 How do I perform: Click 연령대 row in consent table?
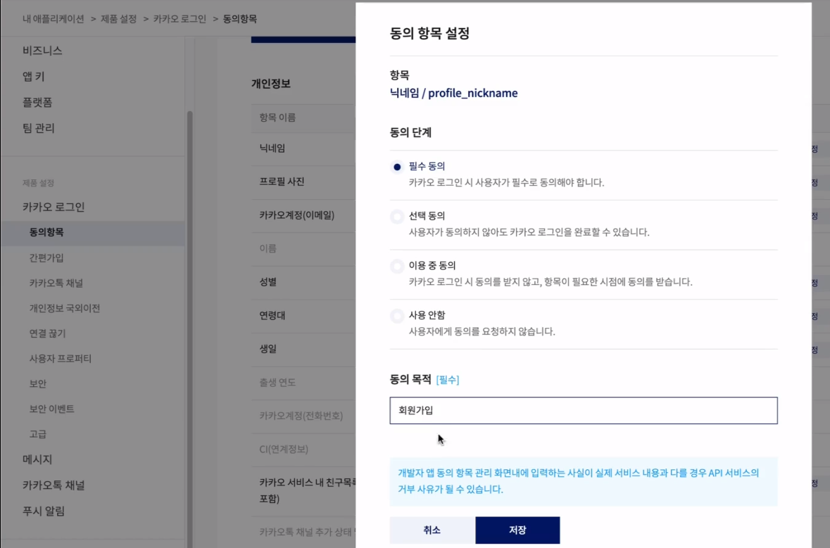point(303,315)
